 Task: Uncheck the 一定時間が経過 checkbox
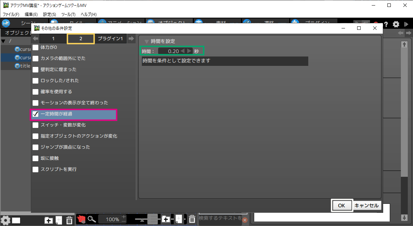(35, 114)
